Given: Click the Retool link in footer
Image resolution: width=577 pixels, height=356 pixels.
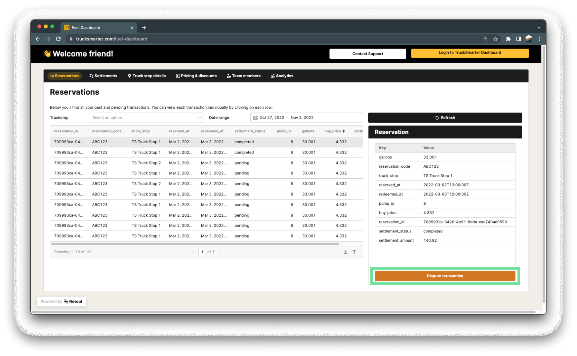Looking at the screenshot, I should click(73, 302).
